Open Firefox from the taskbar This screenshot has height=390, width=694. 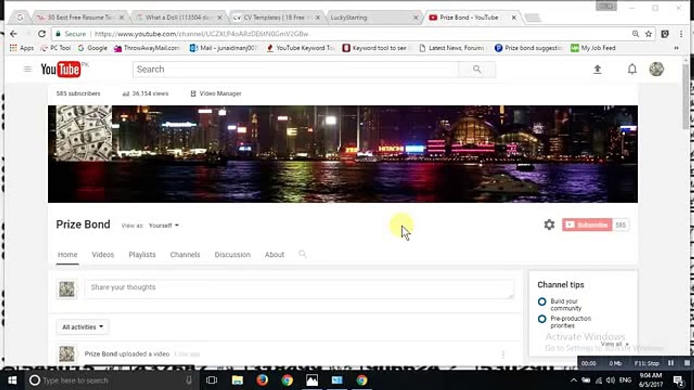coord(262,380)
